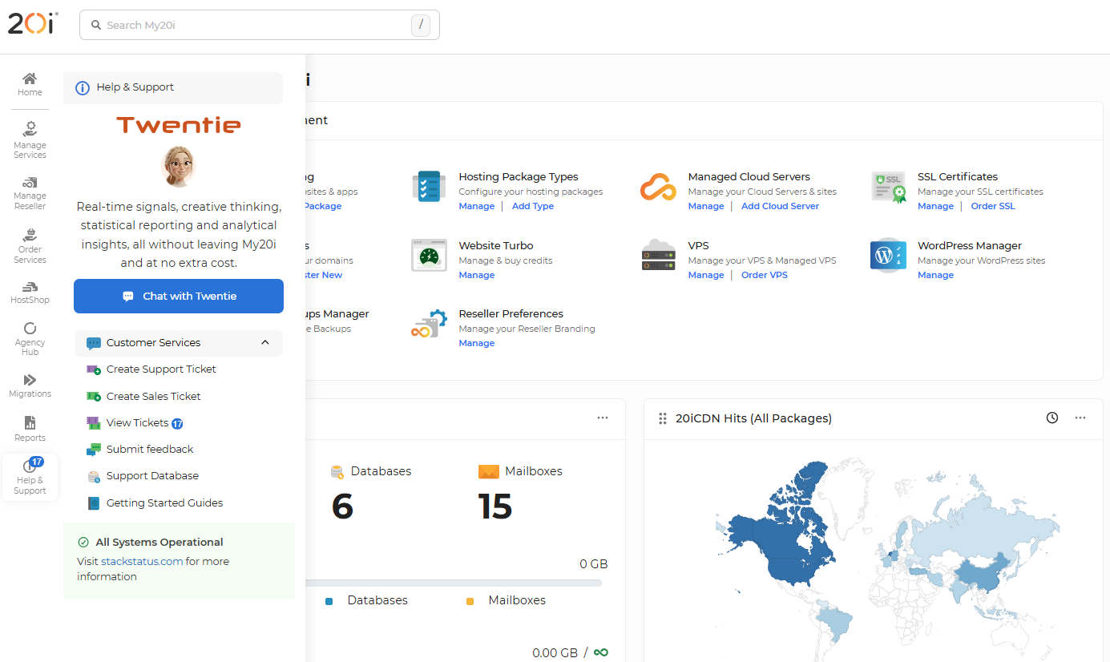1110x662 pixels.
Task: Click the SSL Certificates icon
Action: pos(888,187)
